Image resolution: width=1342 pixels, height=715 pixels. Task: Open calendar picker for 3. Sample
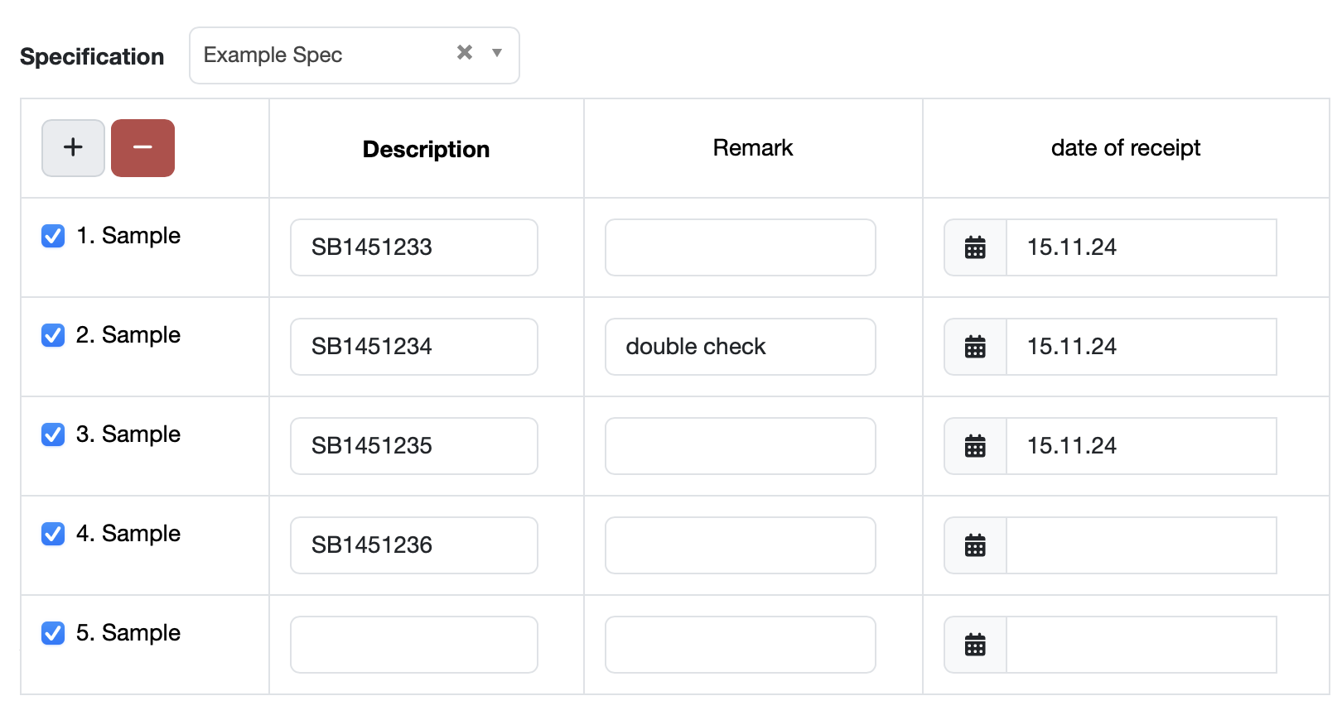(x=975, y=446)
